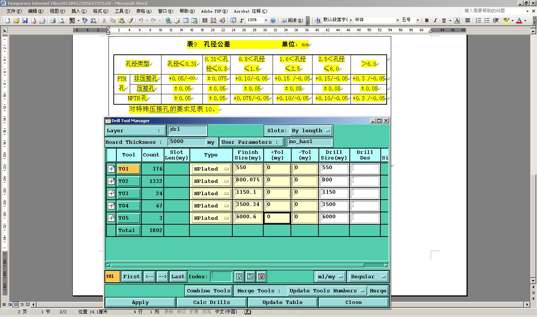Click the Columns icon in Word toolbar
537x317 pixels.
coord(205,20)
